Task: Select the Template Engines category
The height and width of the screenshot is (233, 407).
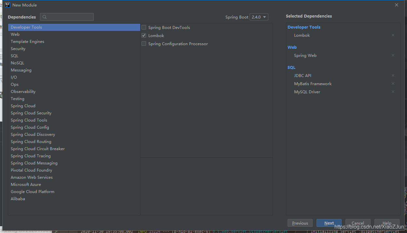Action: [74, 42]
